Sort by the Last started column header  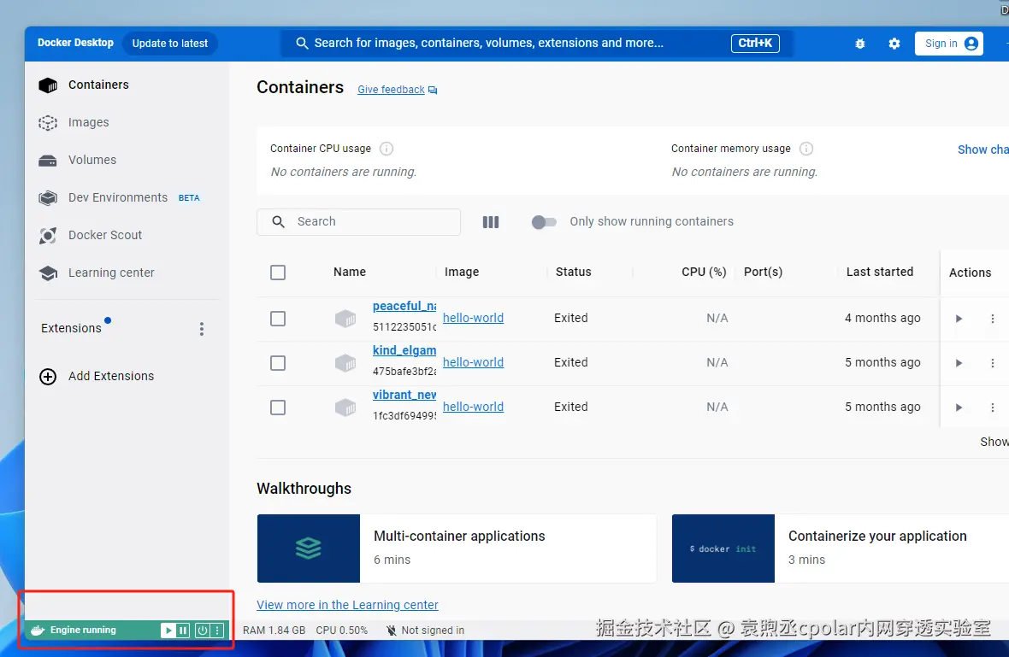pyautogui.click(x=880, y=272)
